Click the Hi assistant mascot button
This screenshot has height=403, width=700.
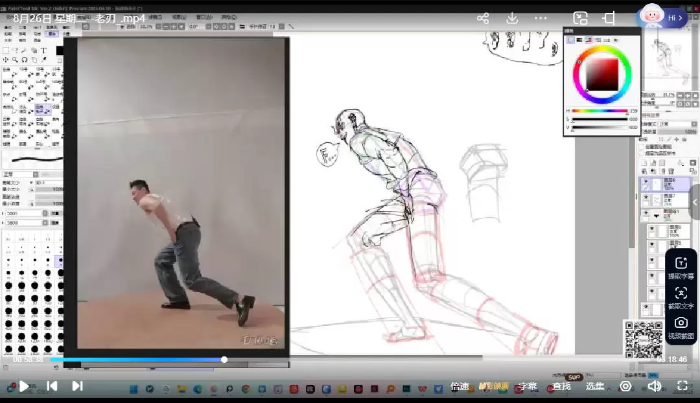pos(661,17)
